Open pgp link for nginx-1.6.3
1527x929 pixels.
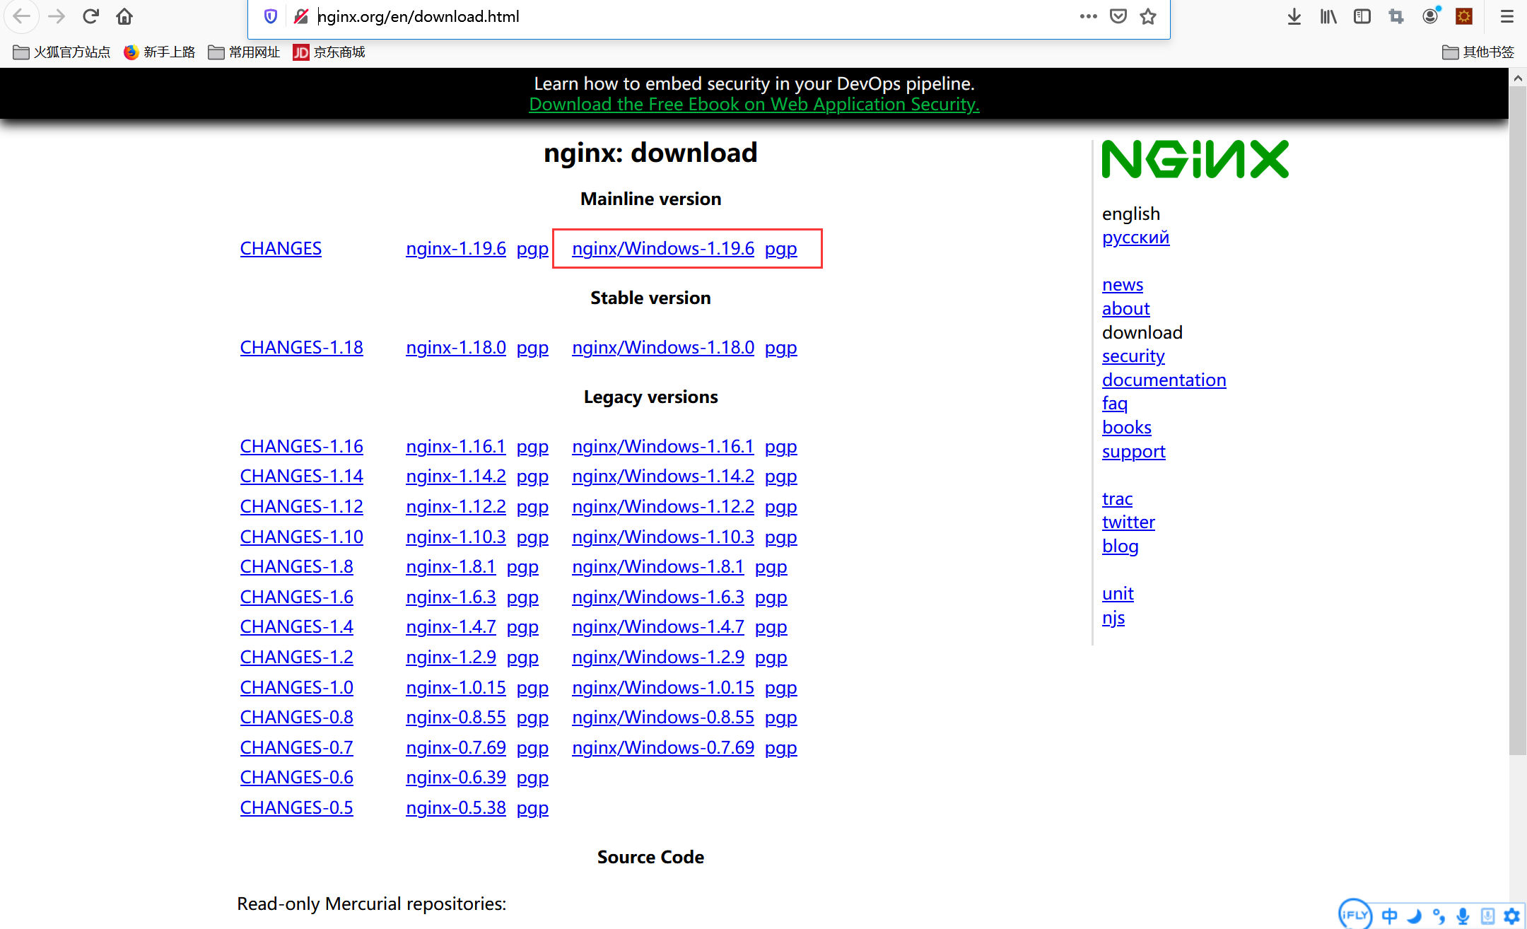(x=522, y=597)
